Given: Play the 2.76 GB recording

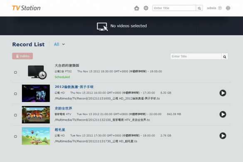Looking at the screenshot, I should pyautogui.click(x=223, y=136).
